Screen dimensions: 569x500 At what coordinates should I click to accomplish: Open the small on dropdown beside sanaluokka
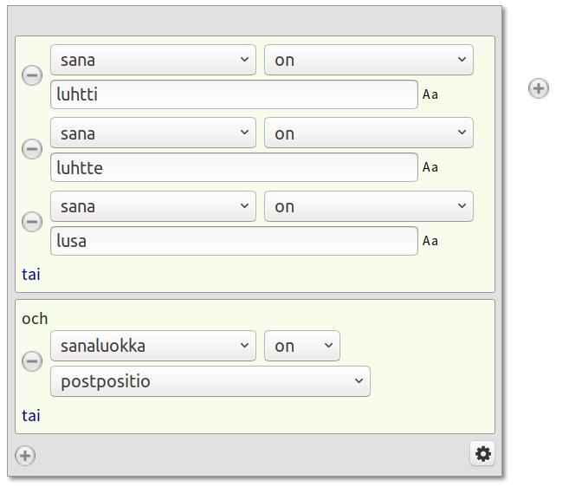click(x=302, y=346)
